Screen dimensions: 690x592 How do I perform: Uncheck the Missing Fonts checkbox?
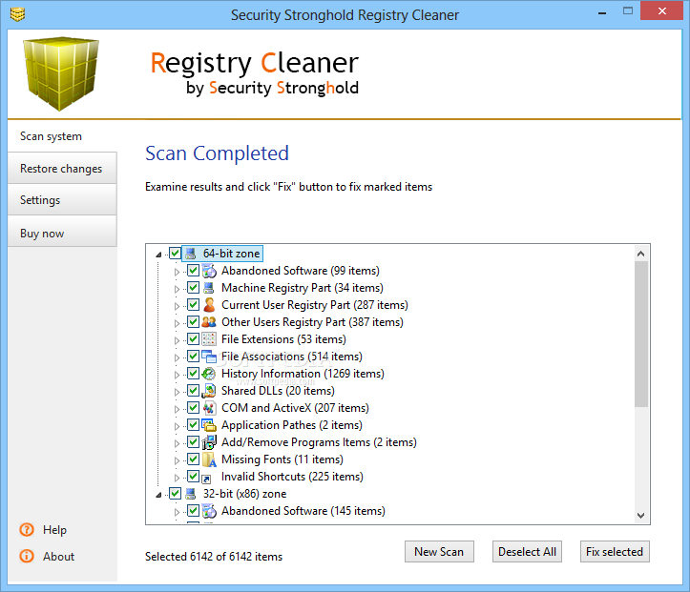[x=193, y=459]
